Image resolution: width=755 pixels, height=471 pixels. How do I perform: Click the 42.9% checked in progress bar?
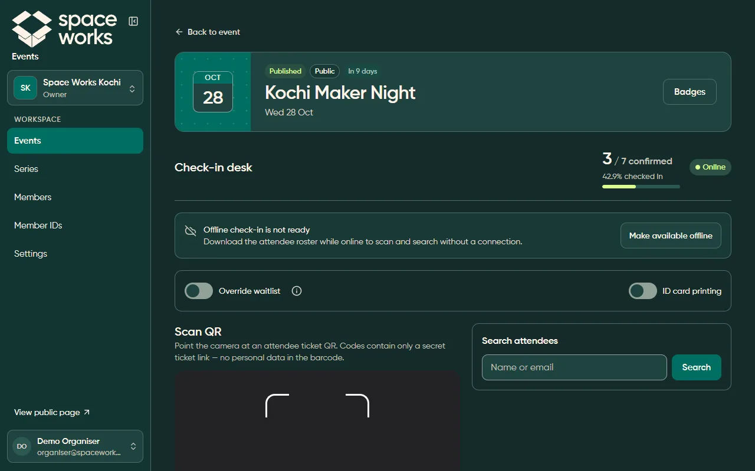click(x=641, y=187)
